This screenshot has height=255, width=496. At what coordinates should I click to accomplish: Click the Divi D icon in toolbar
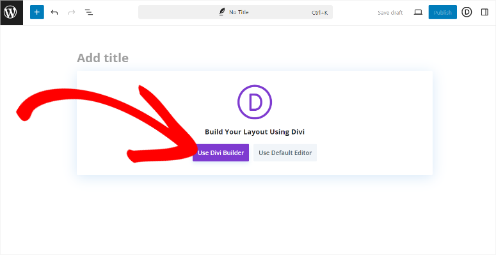467,12
